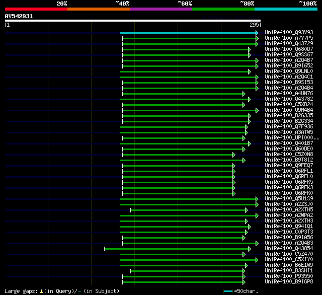
Task: Click the purple ~60% identity legend segment
Action: pyautogui.click(x=161, y=9)
